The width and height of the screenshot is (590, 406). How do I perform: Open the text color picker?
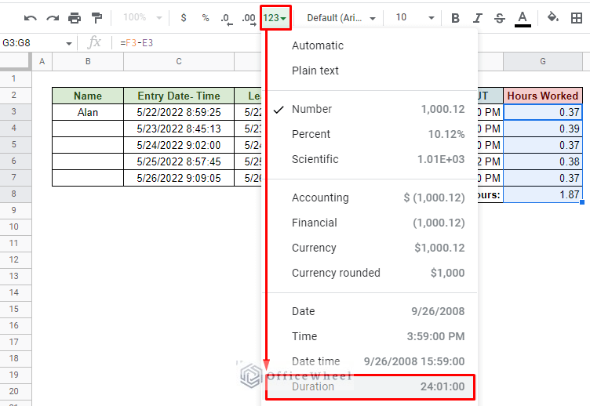[x=523, y=19]
